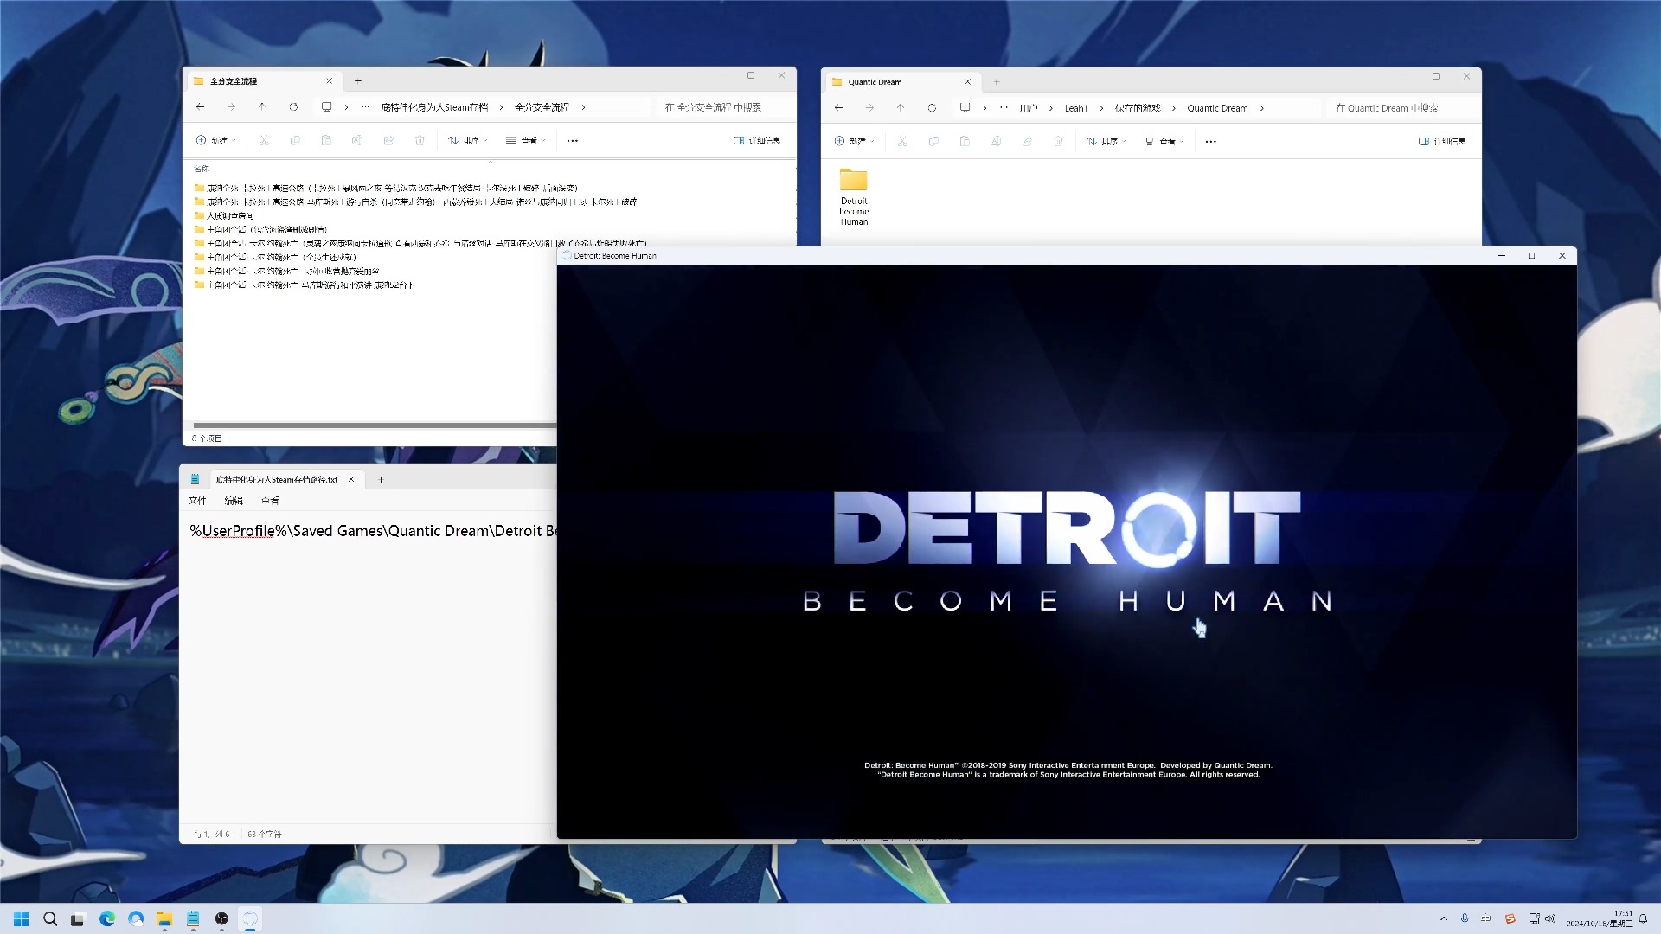Expand the hidden breadcrumb ellipsis in Quantic Dream Explorer
Screen dimensions: 1661x934
[1004, 108]
